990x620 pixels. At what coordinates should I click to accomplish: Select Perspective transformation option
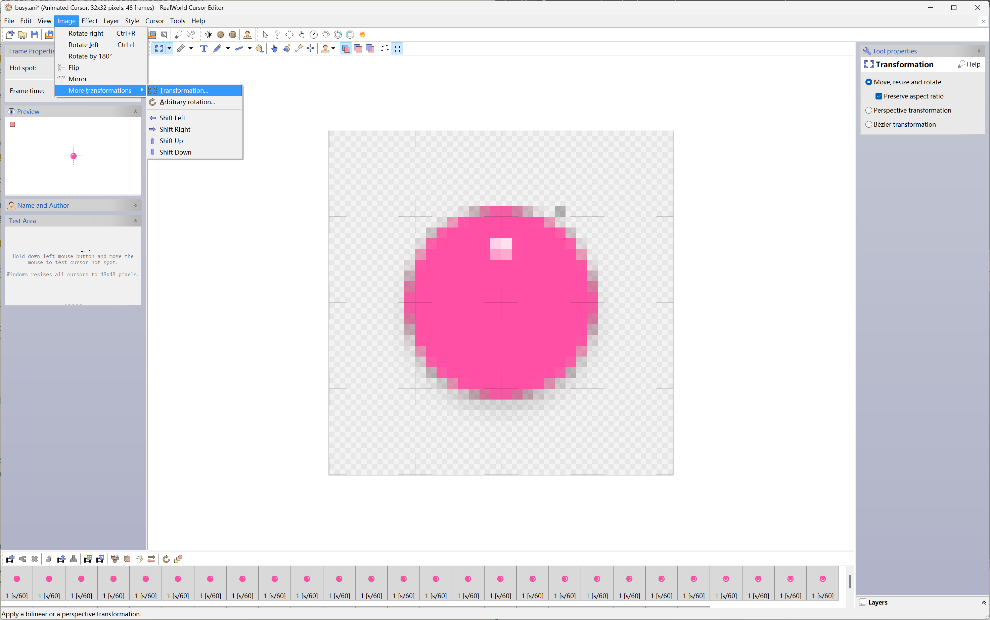tap(869, 110)
